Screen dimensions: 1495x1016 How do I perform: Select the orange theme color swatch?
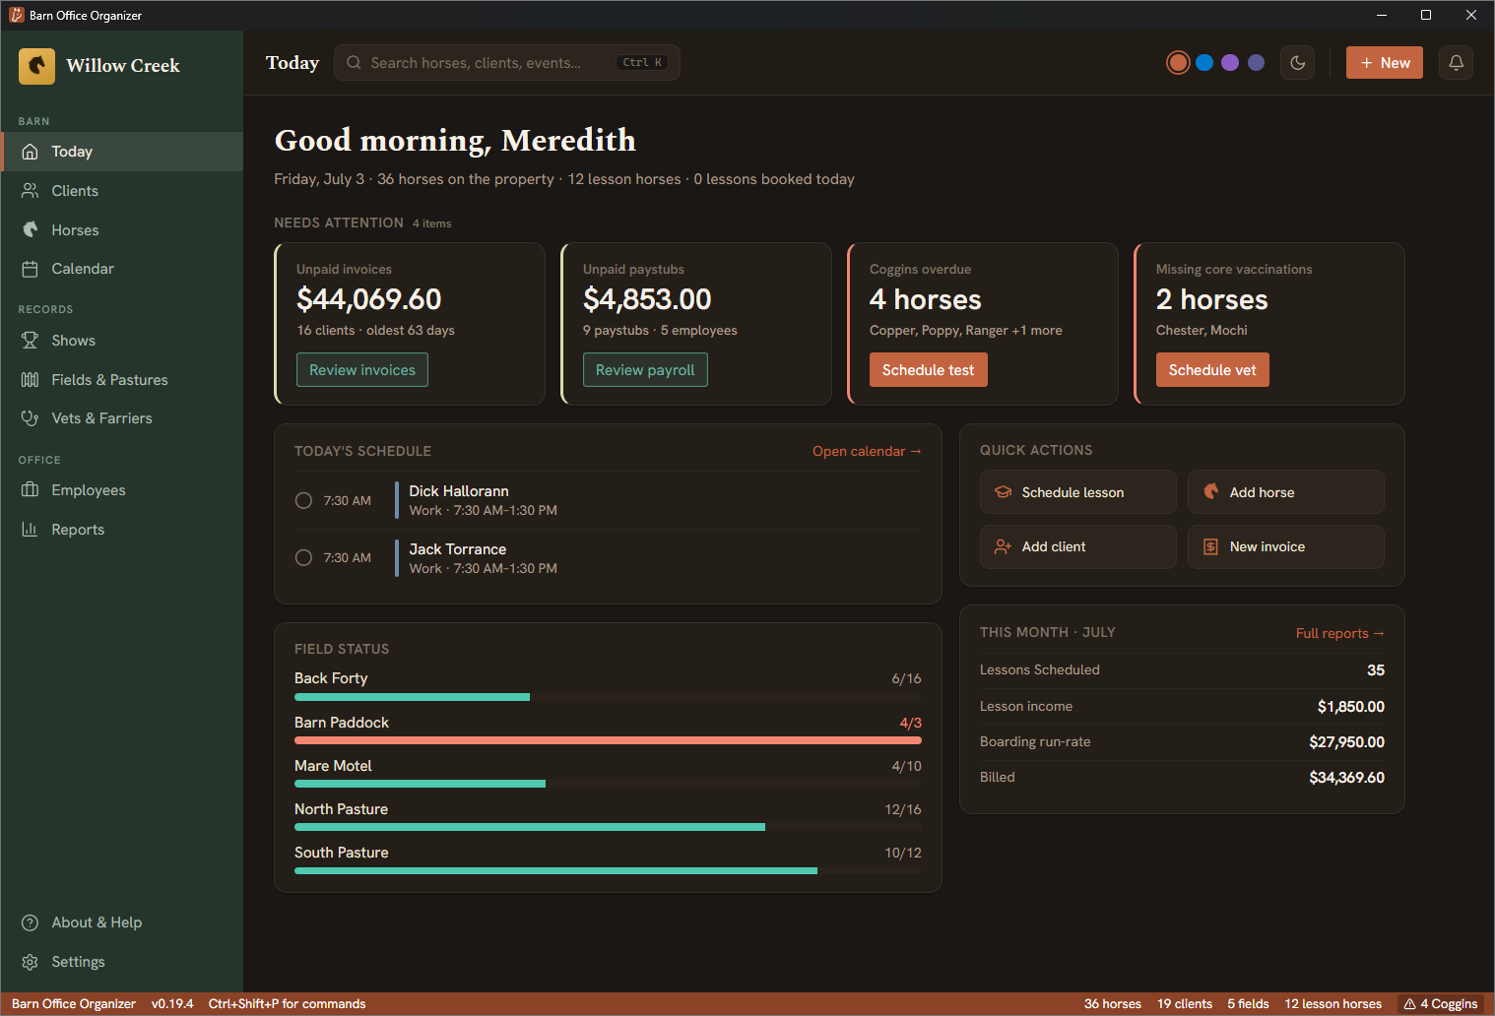coord(1178,63)
